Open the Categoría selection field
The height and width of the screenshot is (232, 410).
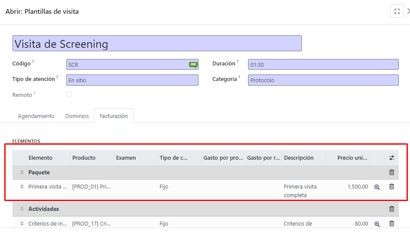[323, 80]
